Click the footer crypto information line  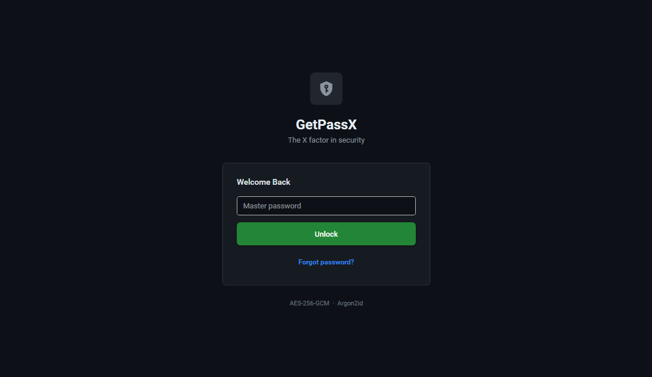click(x=326, y=303)
